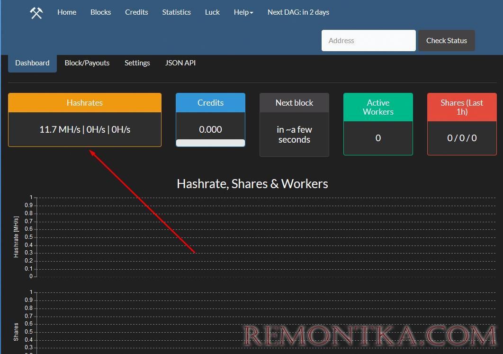The image size is (503, 354).
Task: Select the Dashboard tab
Action: [x=32, y=63]
